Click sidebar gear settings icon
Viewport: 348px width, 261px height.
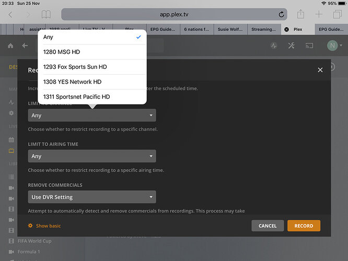(x=11, y=113)
